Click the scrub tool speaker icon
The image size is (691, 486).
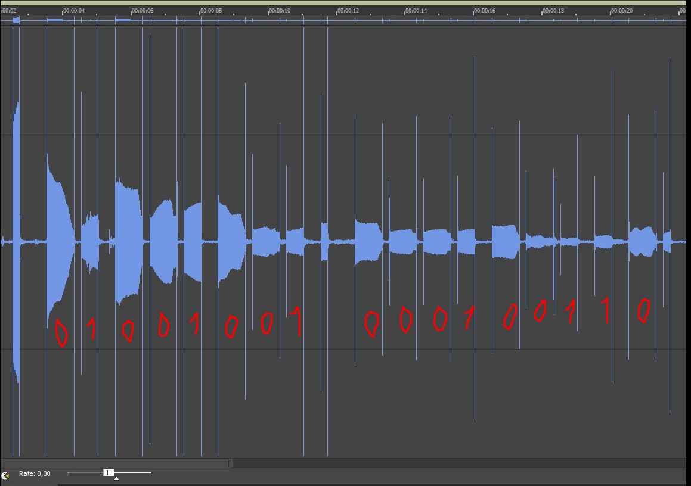click(5, 475)
